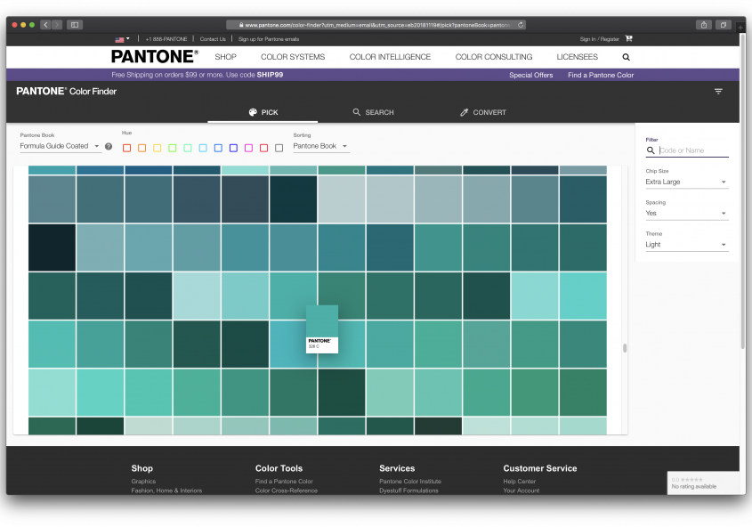The height and width of the screenshot is (527, 752).
Task: Select the yellow hue checkbox
Action: click(158, 148)
